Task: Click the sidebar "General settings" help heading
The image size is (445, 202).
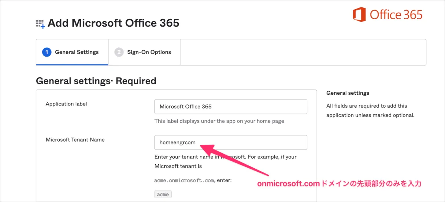Action: click(x=348, y=93)
